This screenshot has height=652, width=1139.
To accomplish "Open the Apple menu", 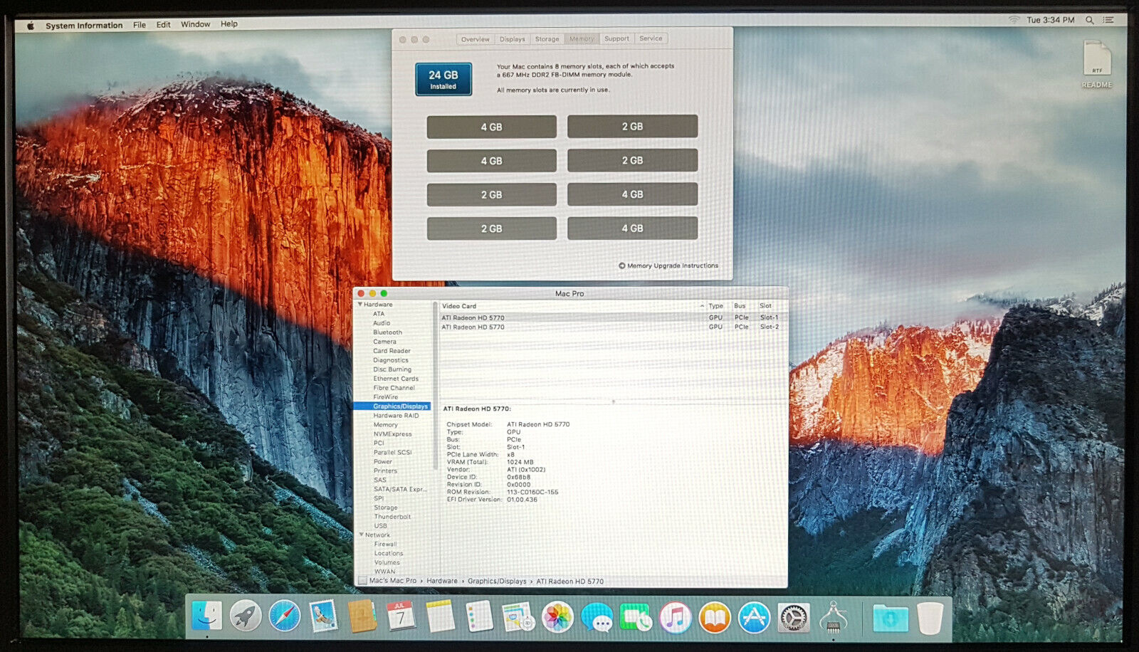I will [x=31, y=25].
